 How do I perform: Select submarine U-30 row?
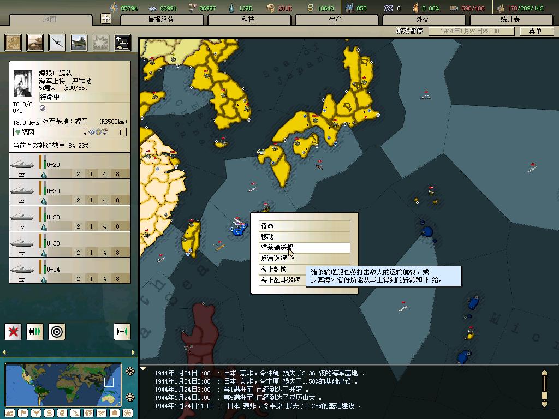(x=69, y=192)
